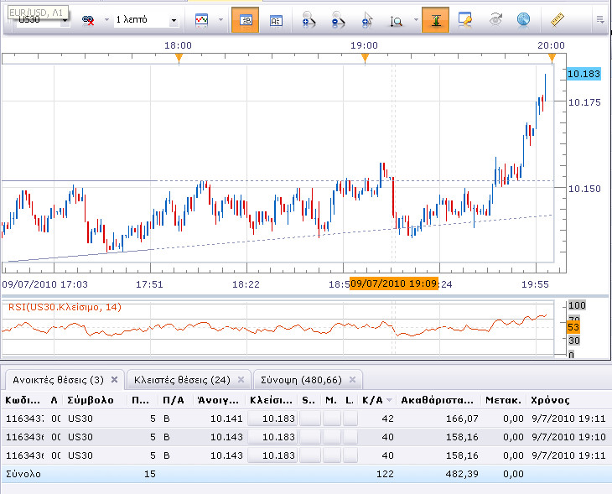Select the zoom out magnifier tool
The height and width of the screenshot is (494, 612).
pos(337,20)
